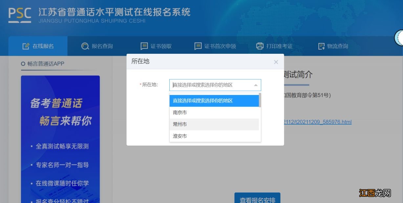The width and height of the screenshot is (403, 203).
Task: Close the 所在地 dialog
Action: point(276,62)
